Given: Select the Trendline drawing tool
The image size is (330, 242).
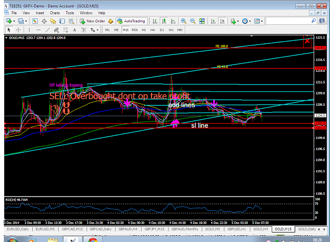Looking at the screenshot, I should (48, 30).
